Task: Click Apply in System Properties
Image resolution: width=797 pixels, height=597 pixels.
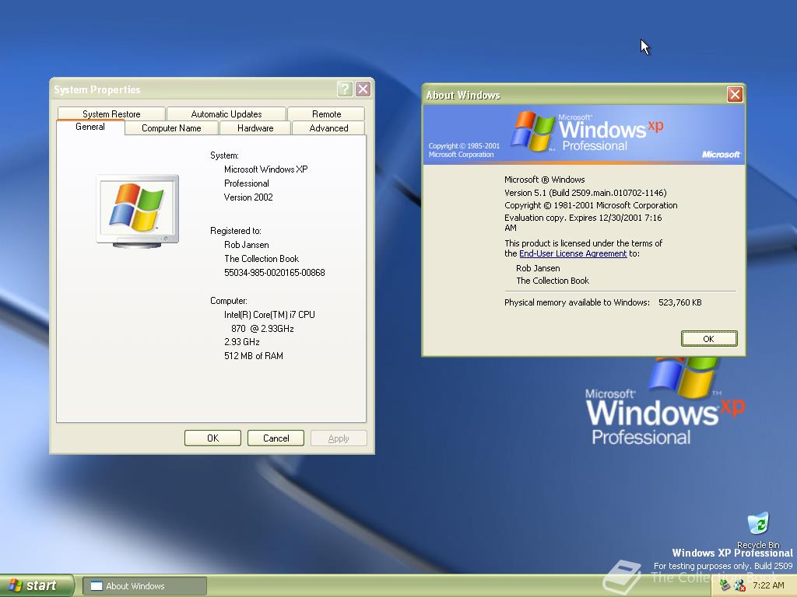Action: coord(339,438)
